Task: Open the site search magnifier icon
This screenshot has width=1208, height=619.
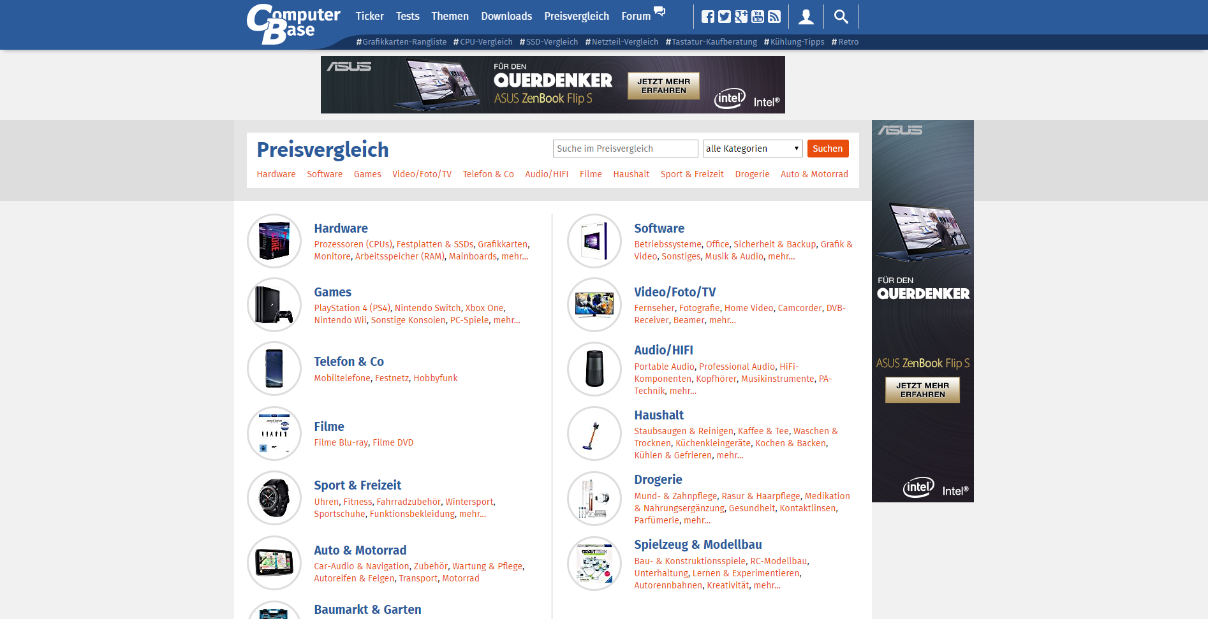Action: [841, 17]
